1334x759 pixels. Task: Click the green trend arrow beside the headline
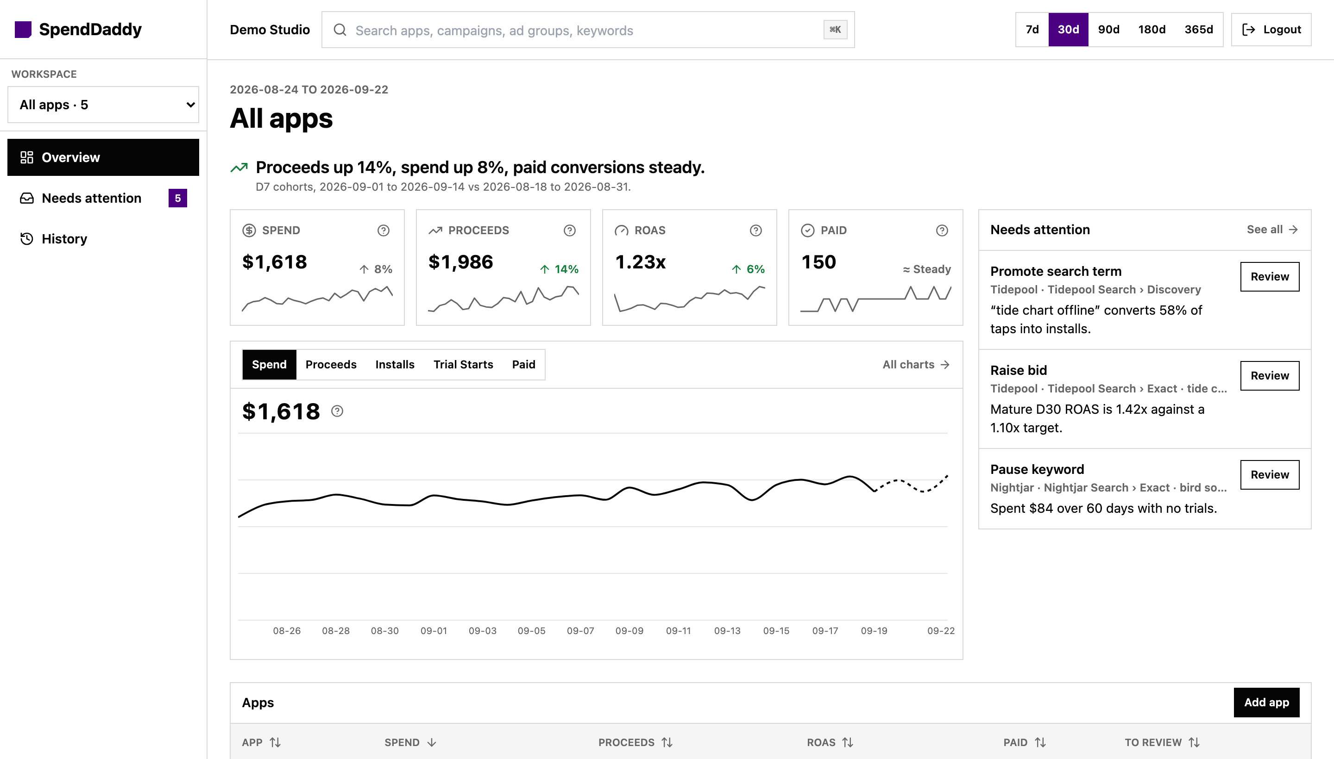coord(239,168)
